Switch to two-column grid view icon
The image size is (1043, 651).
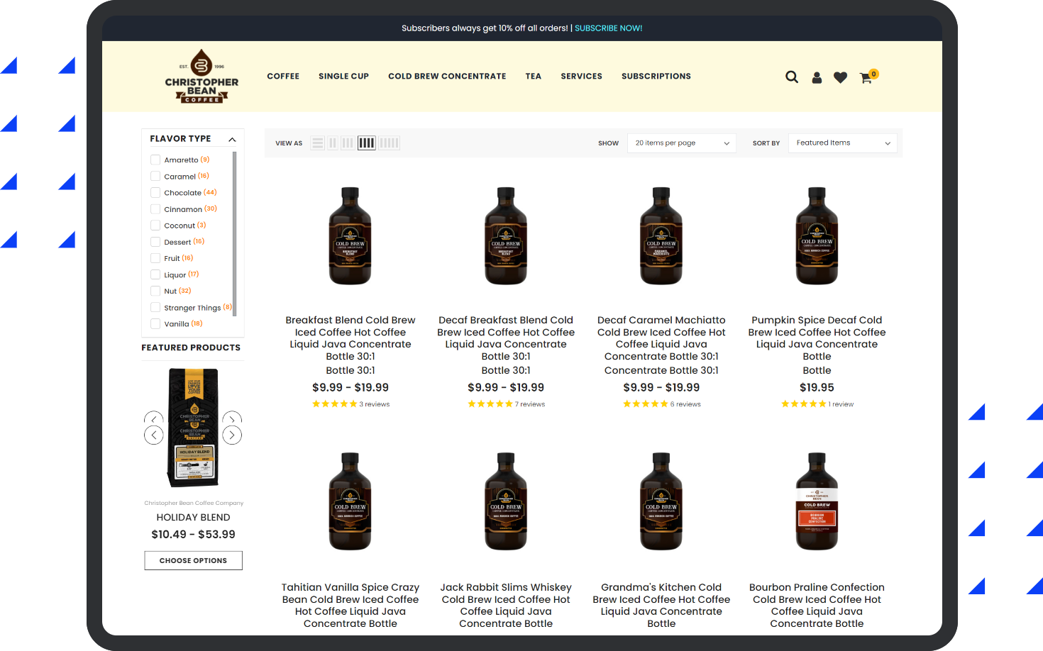click(333, 143)
